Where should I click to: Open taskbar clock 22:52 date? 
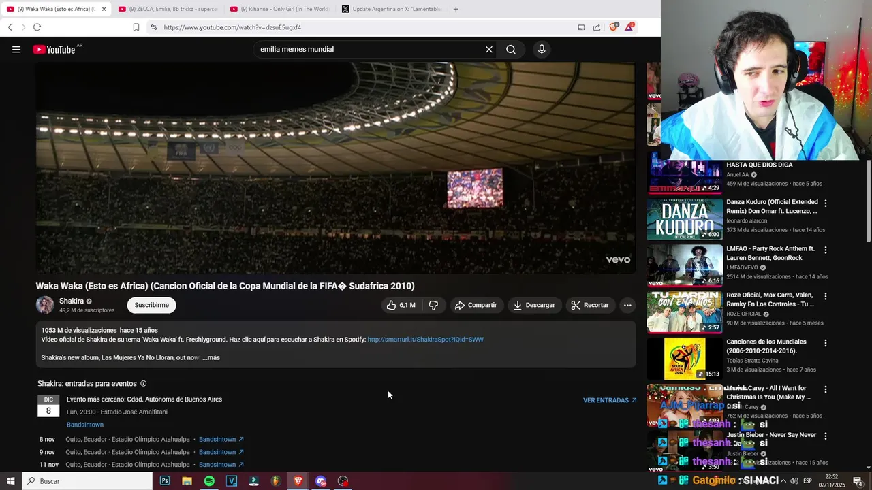coord(831,481)
